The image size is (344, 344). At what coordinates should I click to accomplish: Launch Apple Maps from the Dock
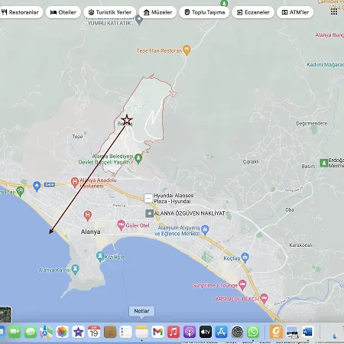[x=47, y=332]
